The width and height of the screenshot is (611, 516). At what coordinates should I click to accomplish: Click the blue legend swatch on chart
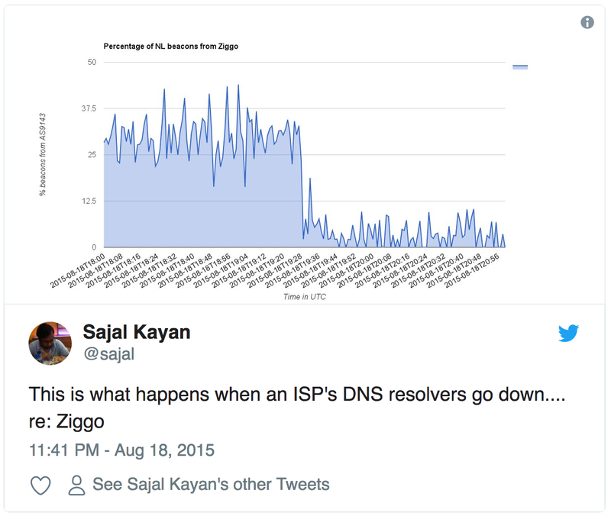click(x=520, y=67)
